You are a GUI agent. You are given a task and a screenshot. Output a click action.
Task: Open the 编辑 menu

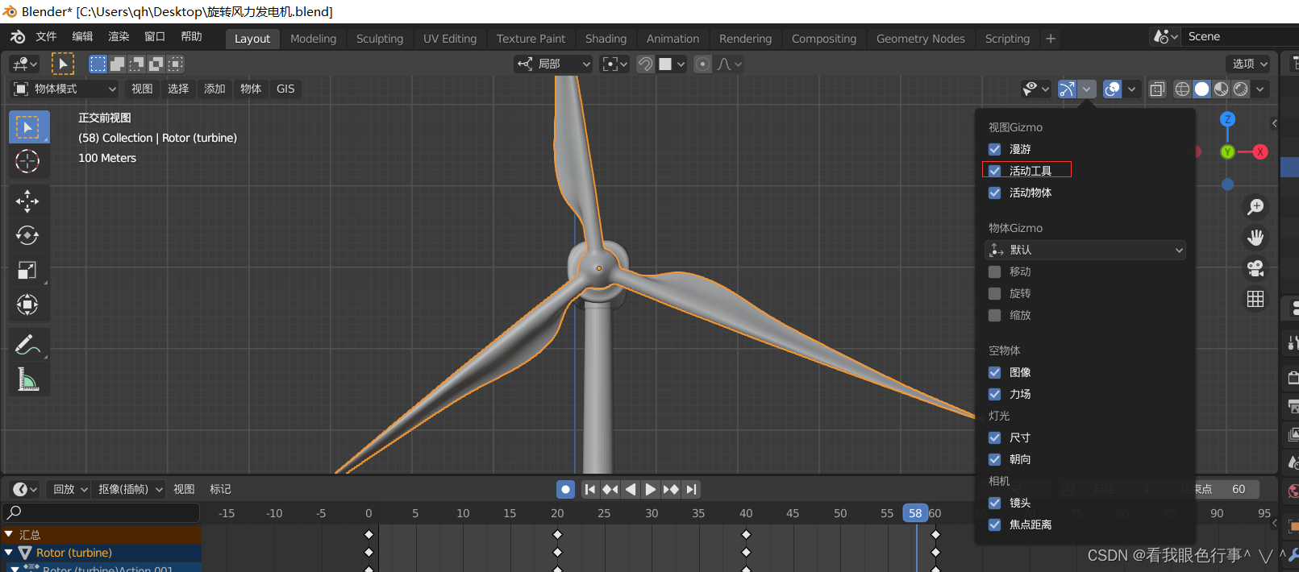(82, 37)
